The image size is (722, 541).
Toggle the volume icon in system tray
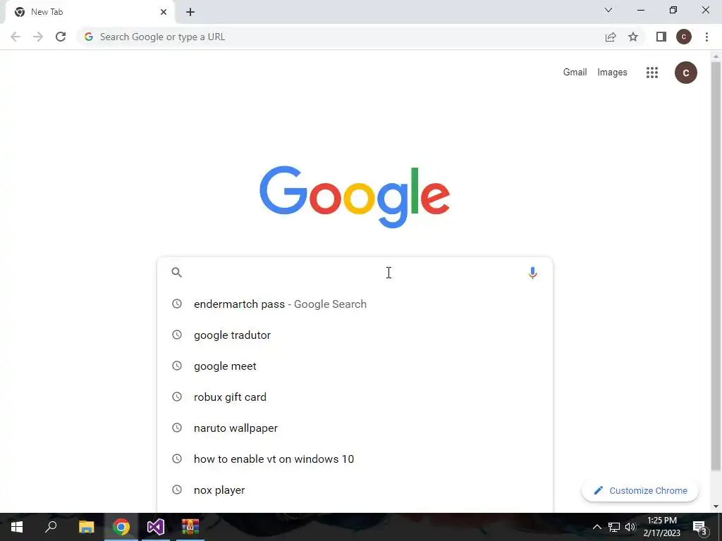click(630, 527)
